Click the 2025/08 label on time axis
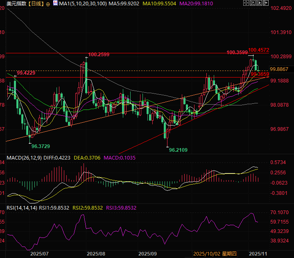The image size is (294, 258). point(96,254)
